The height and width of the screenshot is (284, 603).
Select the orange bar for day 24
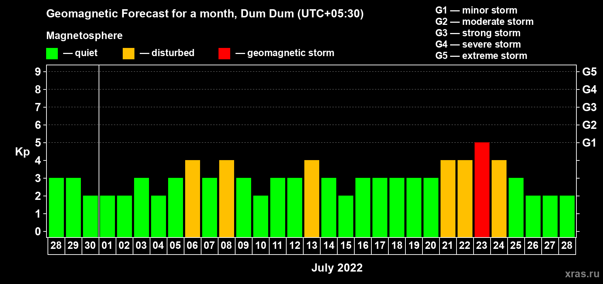click(x=499, y=198)
